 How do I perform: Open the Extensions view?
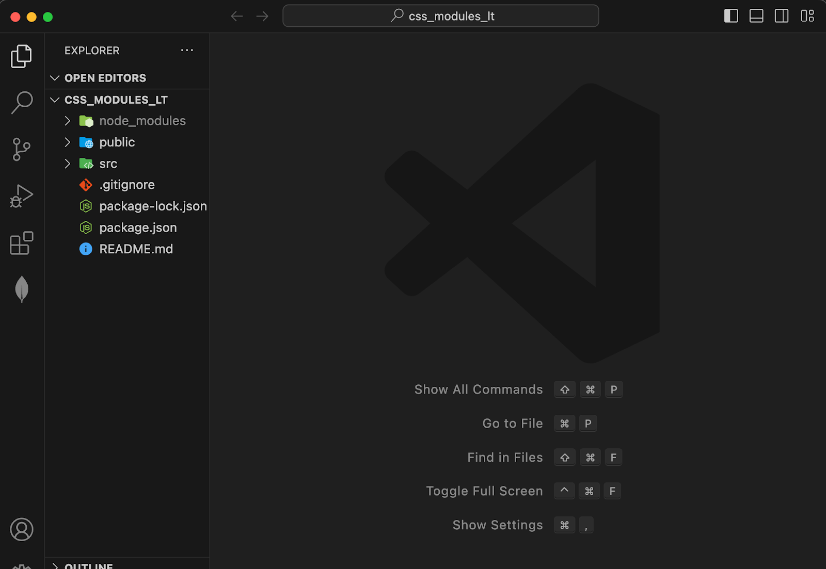pyautogui.click(x=21, y=242)
